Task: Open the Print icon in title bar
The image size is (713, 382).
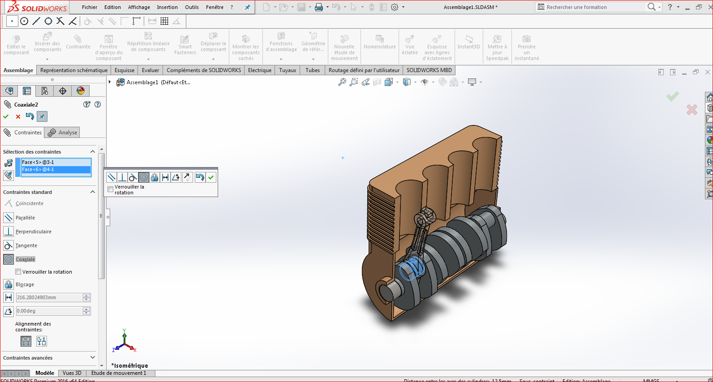Action: click(319, 7)
